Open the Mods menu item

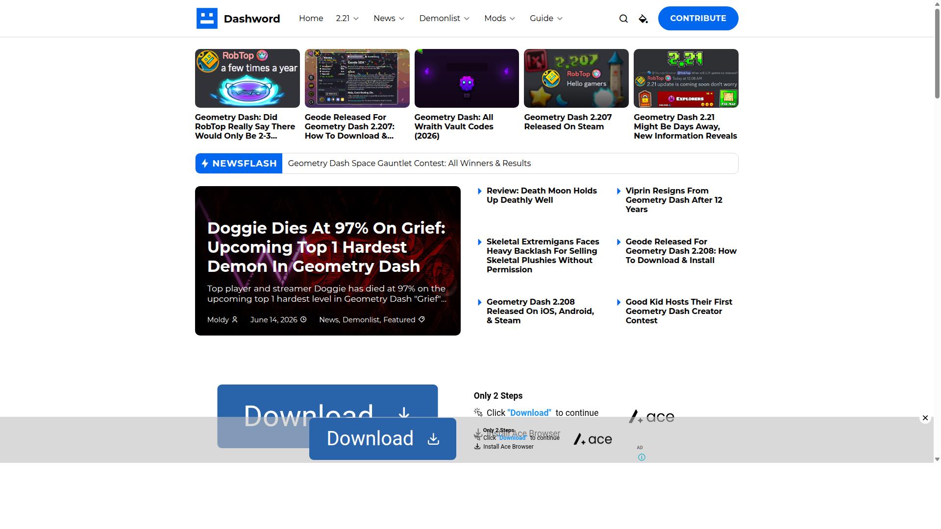[x=495, y=19]
